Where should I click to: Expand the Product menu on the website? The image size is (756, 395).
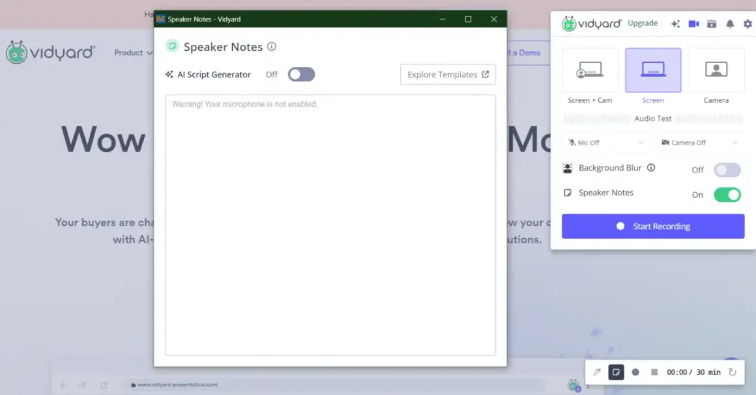click(133, 53)
